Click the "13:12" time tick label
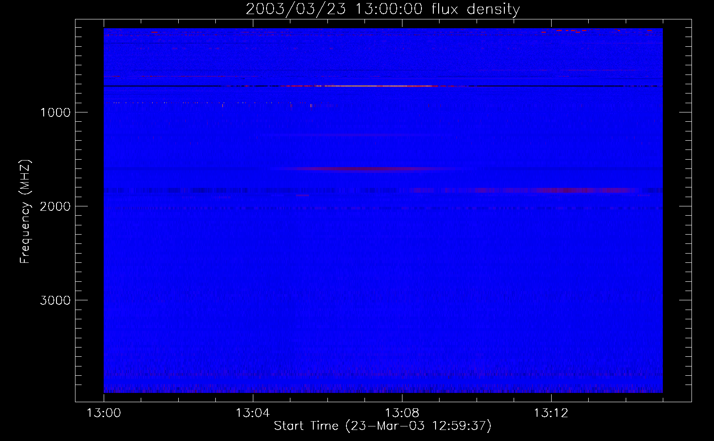 point(551,413)
